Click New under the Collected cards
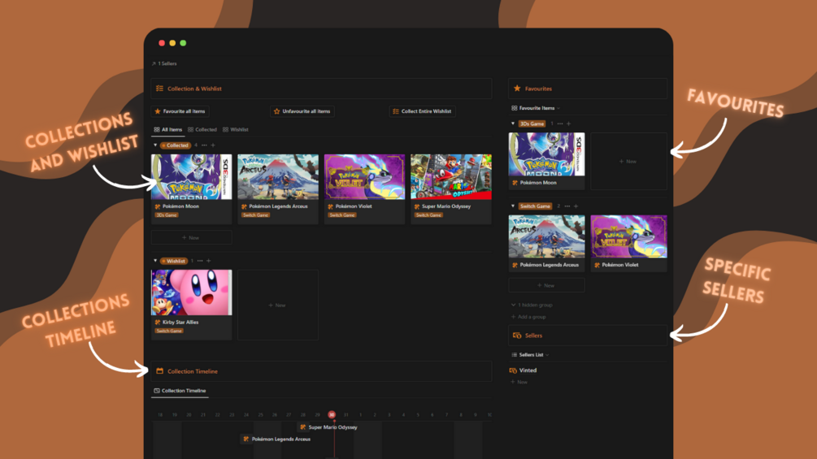 191,238
